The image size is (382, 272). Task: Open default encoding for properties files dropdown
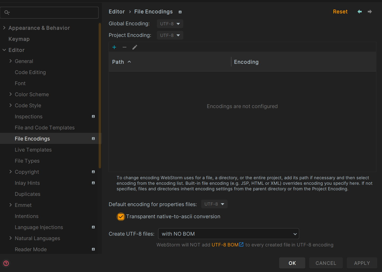coord(214,204)
